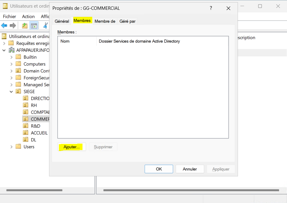Image resolution: width=287 pixels, height=203 pixels.
Task: Click the Back arrow toolbar icon
Action: (4, 26)
